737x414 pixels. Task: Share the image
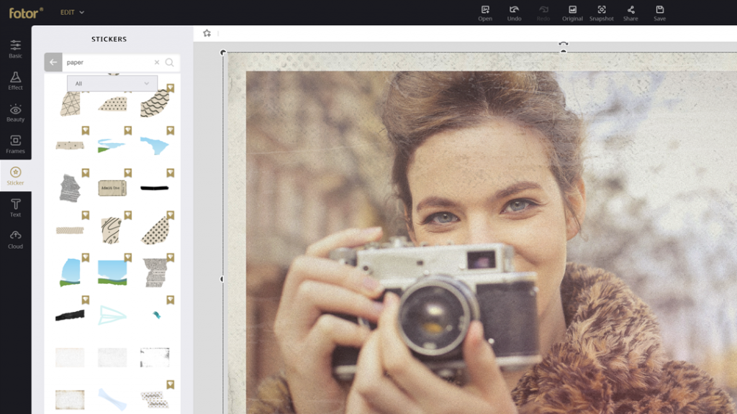coord(630,13)
